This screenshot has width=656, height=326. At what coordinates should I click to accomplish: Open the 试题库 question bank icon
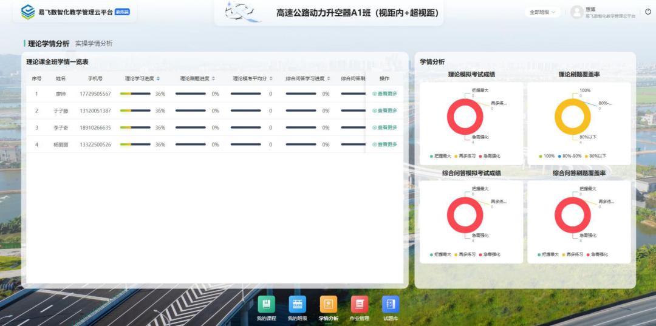[x=390, y=305]
